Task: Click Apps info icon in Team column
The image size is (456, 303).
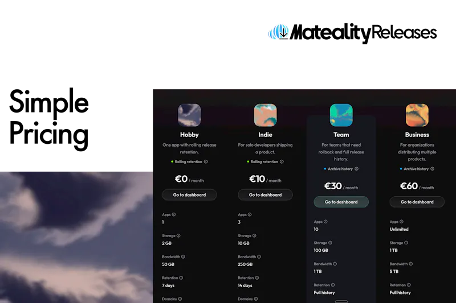Action: click(x=325, y=222)
